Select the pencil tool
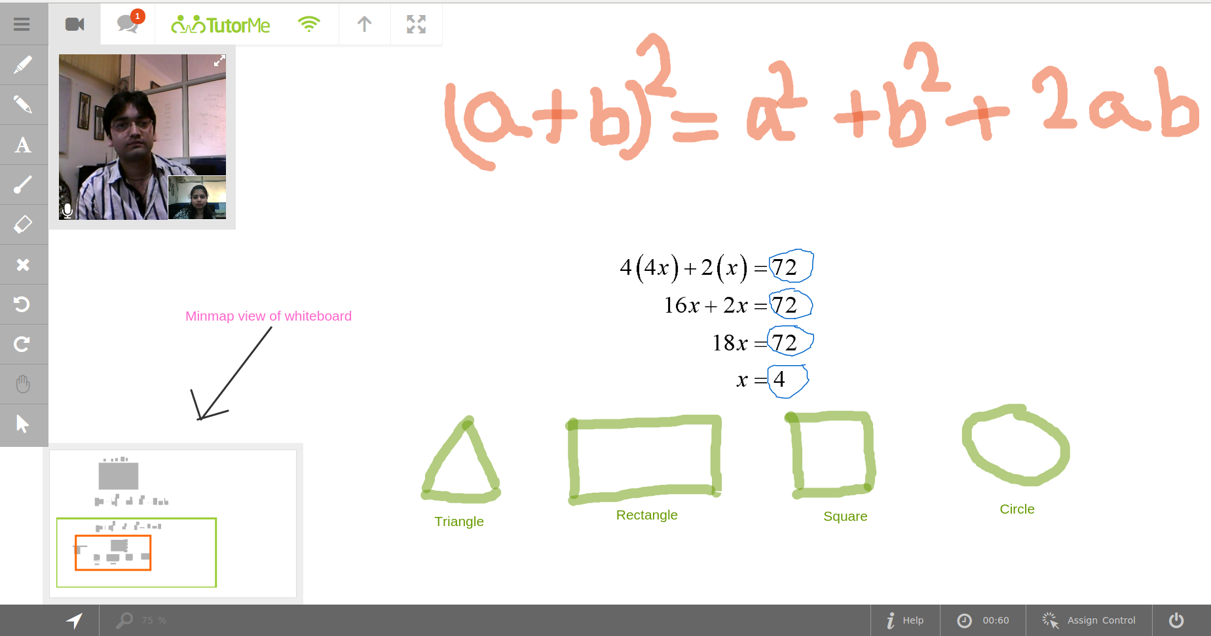 click(x=22, y=105)
